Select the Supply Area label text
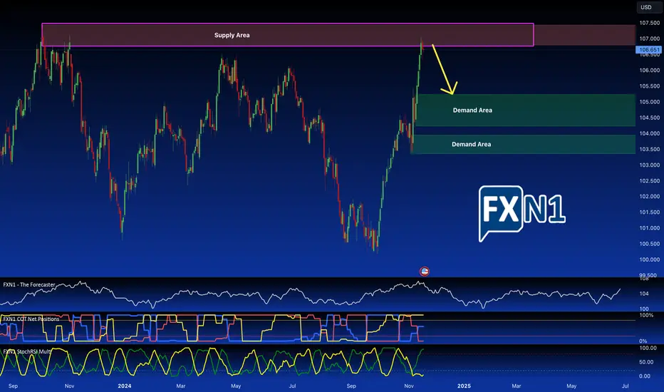The height and width of the screenshot is (392, 664). click(232, 35)
